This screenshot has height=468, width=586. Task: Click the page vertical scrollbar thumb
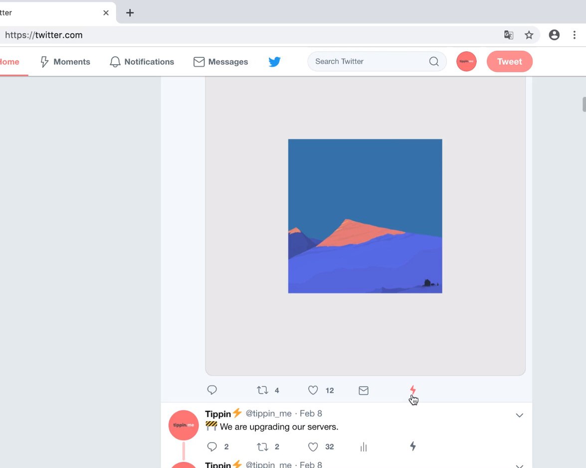584,104
